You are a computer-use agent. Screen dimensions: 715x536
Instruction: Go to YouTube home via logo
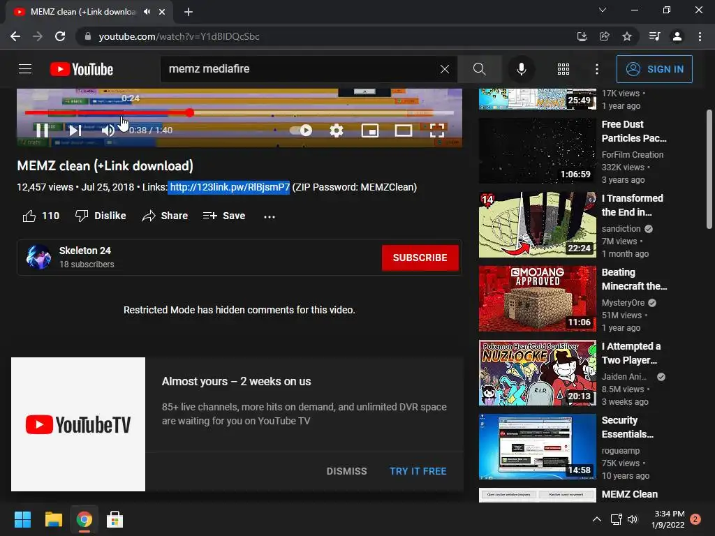82,69
